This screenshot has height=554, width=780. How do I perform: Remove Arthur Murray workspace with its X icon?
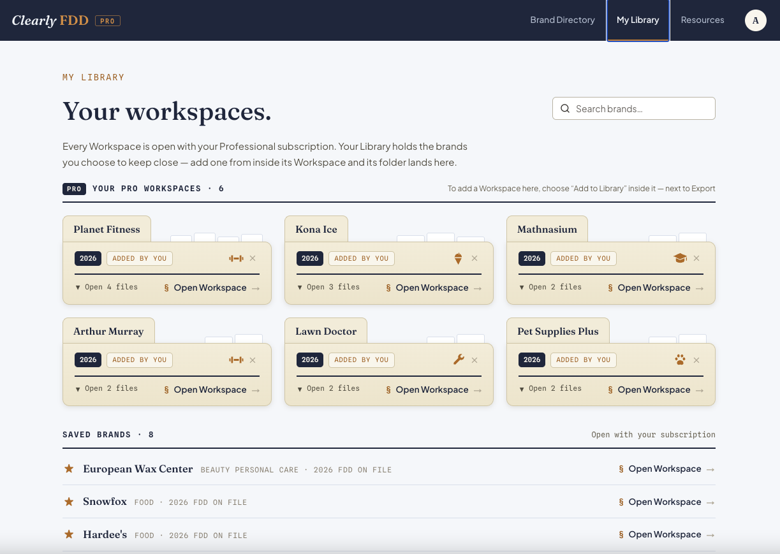[x=253, y=360]
